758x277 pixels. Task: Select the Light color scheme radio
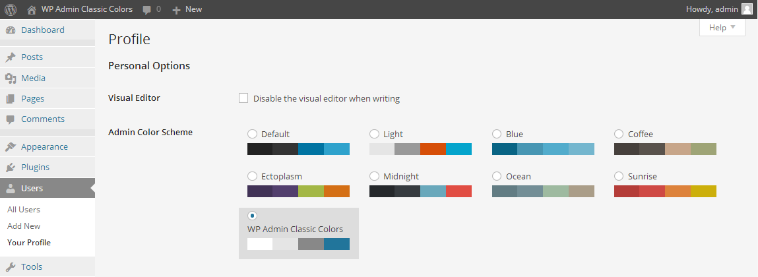pos(374,134)
